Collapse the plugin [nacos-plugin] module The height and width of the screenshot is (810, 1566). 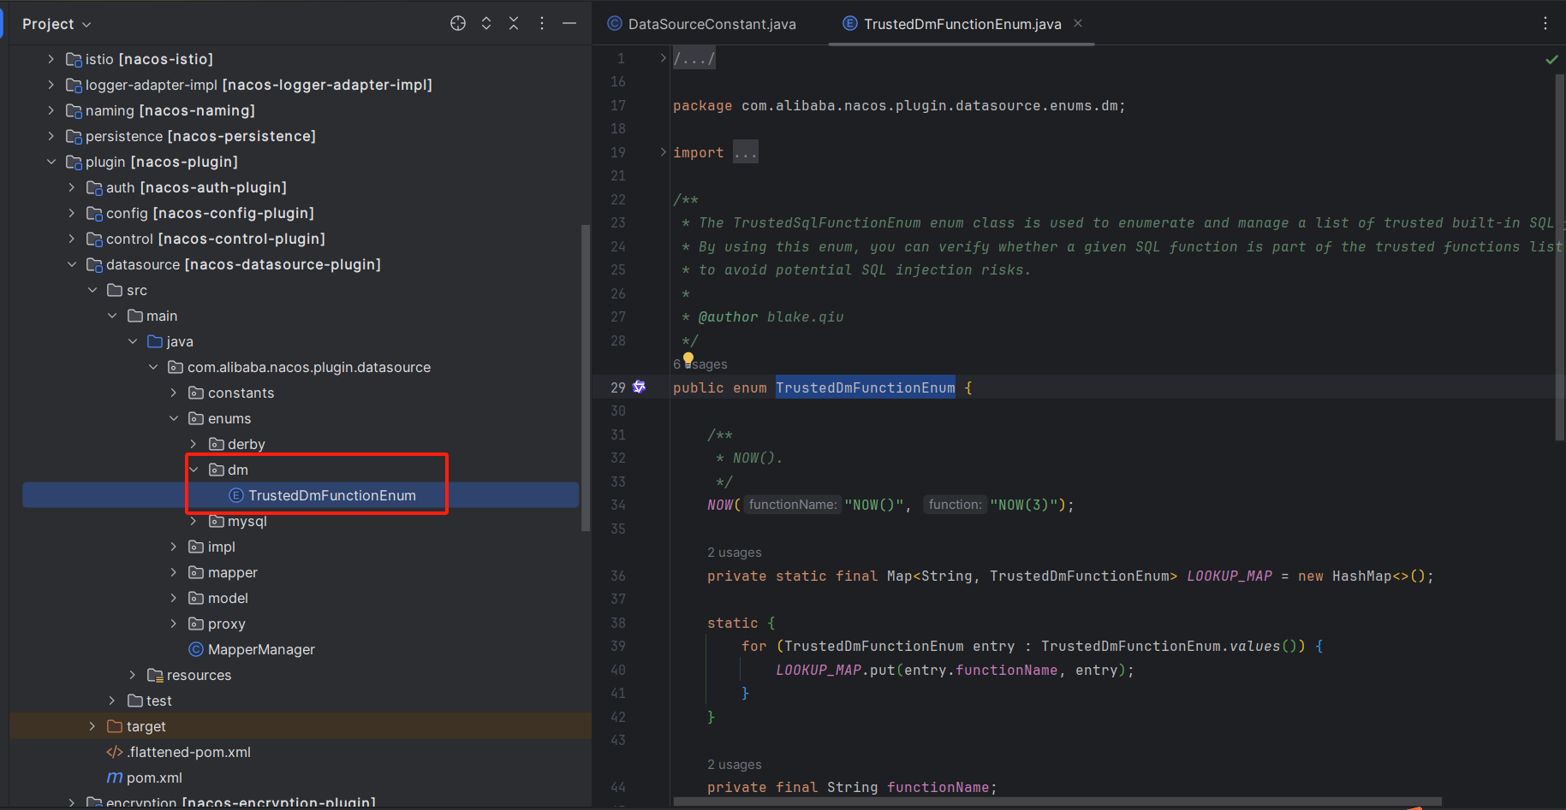tap(51, 162)
